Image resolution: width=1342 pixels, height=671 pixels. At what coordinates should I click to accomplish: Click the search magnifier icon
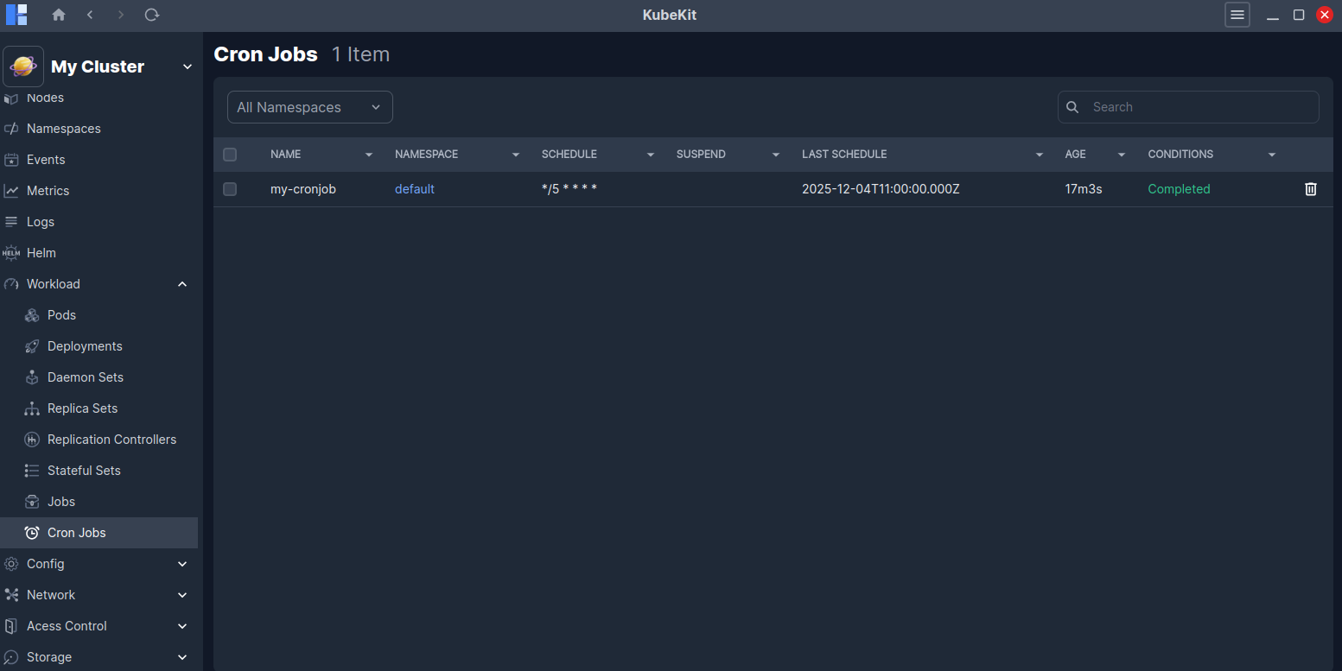(1072, 107)
